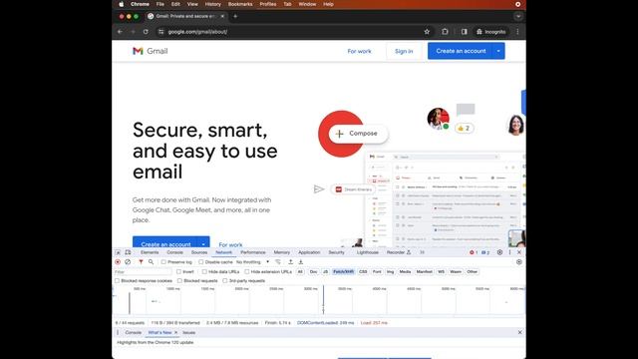The image size is (638, 359).
Task: Enable Preserve log checkbox
Action: pos(163,262)
